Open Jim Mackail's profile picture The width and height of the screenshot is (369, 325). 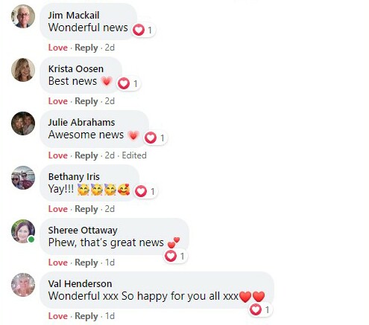click(x=23, y=16)
